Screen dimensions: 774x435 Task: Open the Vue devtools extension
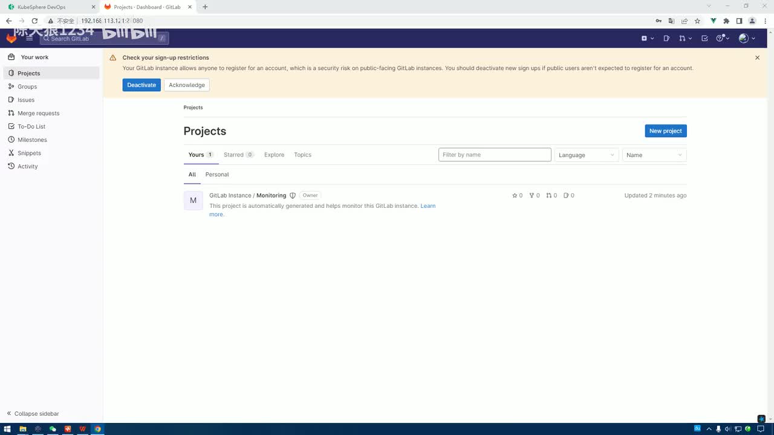714,21
